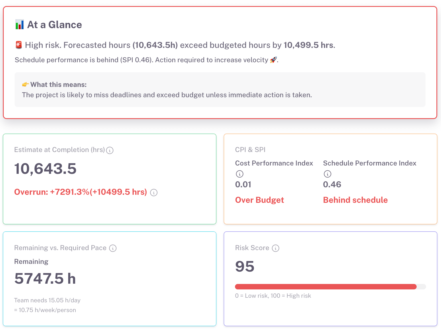The image size is (441, 329).
Task: Click the Team needs 15.05 h/day text
Action: point(47,300)
